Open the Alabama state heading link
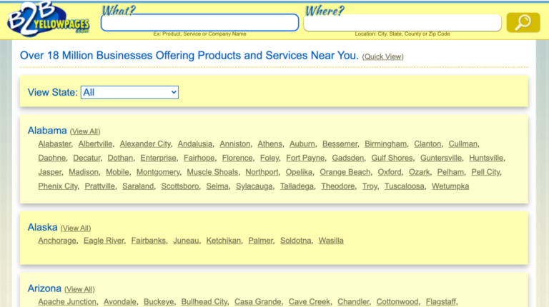The image size is (549, 307). point(47,131)
